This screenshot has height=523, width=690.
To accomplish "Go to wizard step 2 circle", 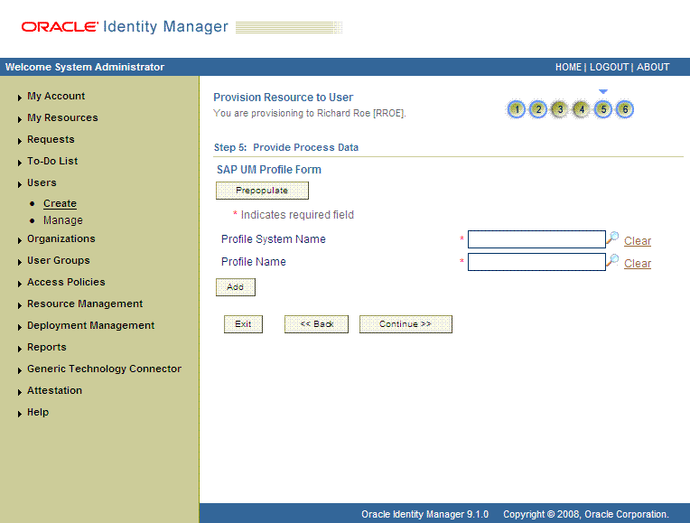I will tap(538, 109).
